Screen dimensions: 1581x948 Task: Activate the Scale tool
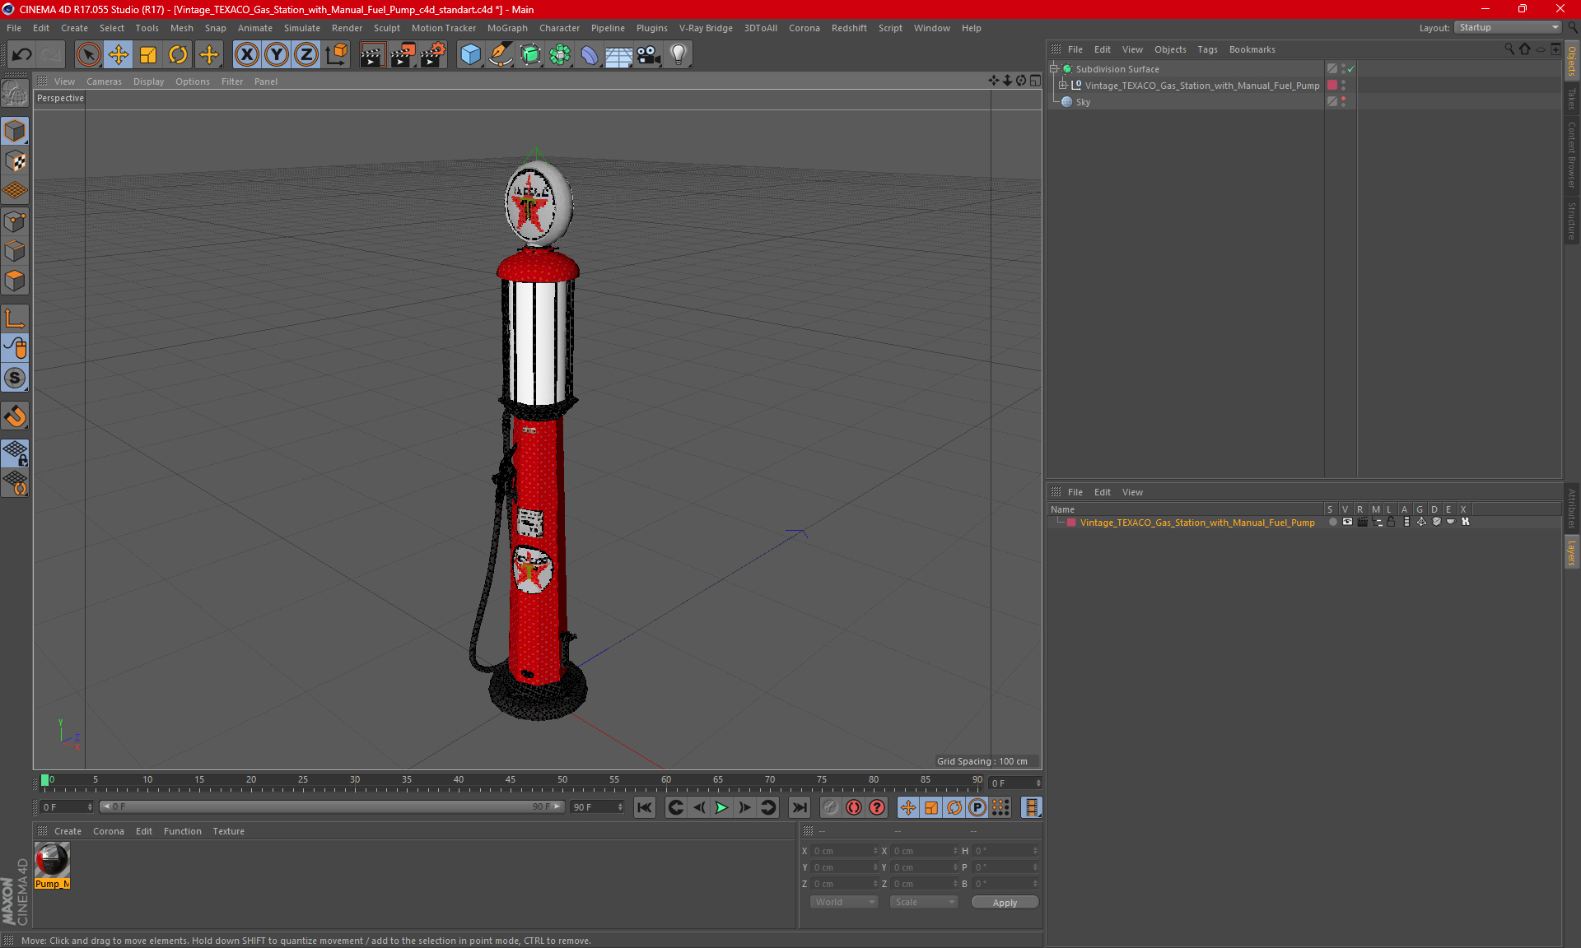click(148, 54)
